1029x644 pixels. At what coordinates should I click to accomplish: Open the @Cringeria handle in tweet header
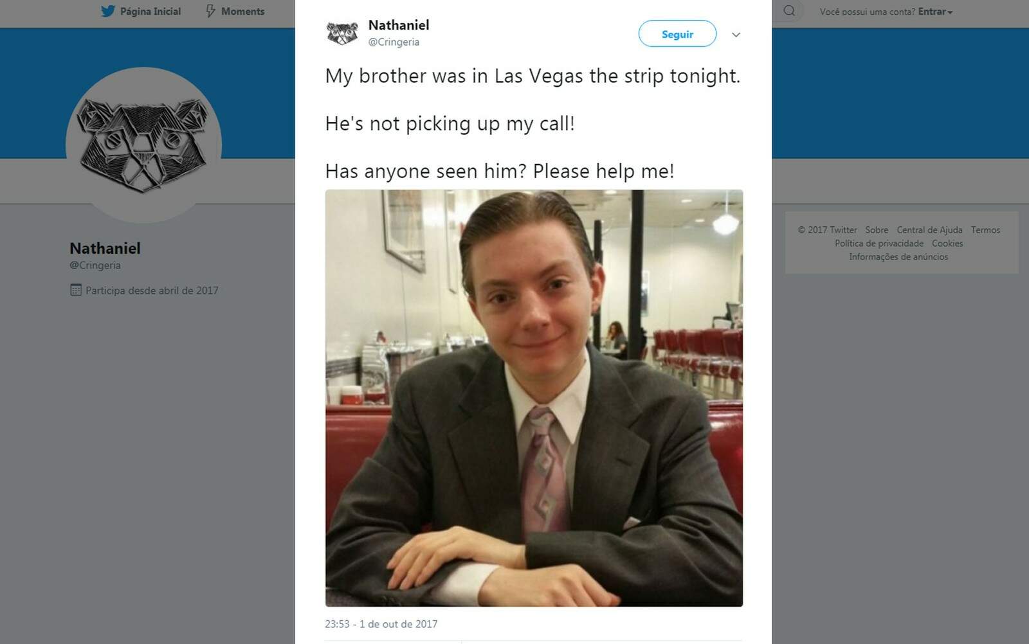(394, 42)
